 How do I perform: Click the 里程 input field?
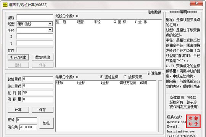tap(35, 17)
